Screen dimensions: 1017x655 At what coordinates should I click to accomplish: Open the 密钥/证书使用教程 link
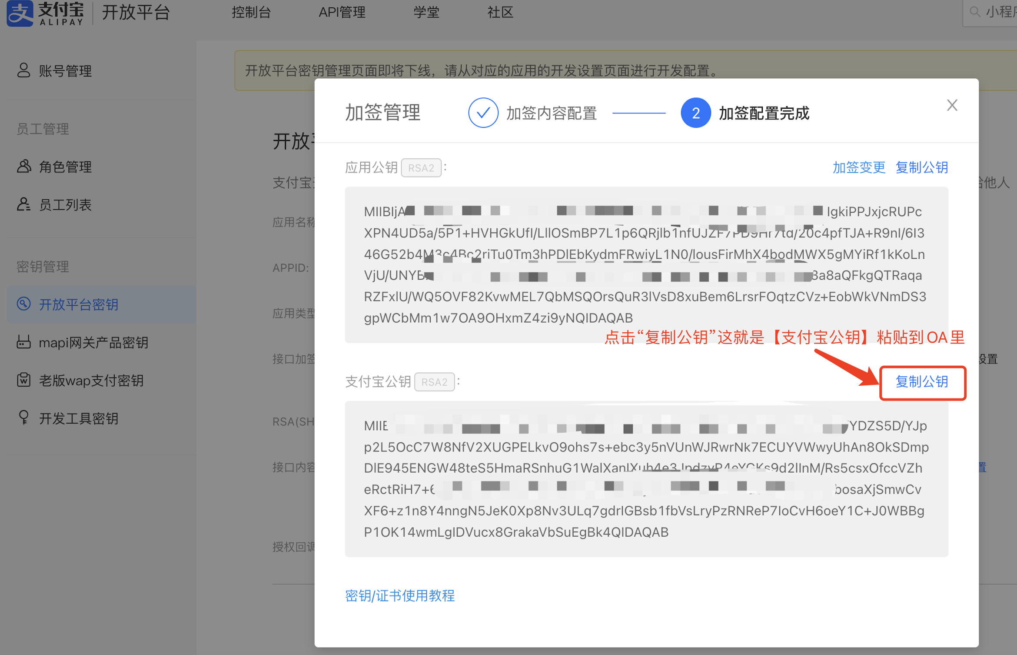click(x=400, y=595)
